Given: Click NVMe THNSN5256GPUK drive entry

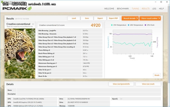Looking at the screenshot, I should [x=79, y=99].
